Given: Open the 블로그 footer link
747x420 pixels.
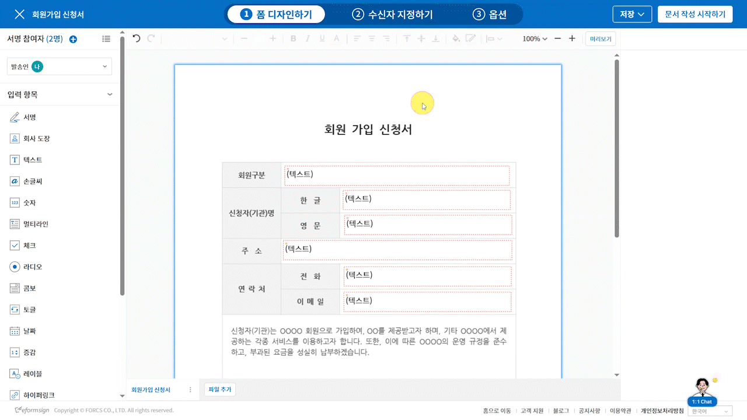Looking at the screenshot, I should 561,411.
